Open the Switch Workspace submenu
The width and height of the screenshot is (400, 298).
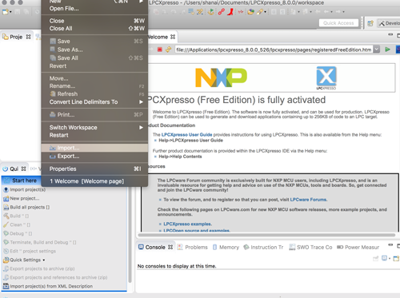[x=94, y=127]
